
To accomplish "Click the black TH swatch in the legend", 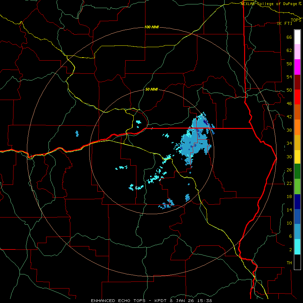I will click(297, 262).
